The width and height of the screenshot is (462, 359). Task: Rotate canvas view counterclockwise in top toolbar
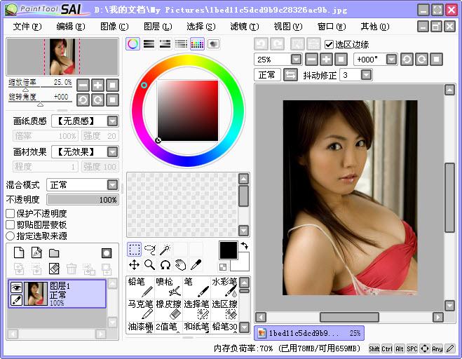(x=407, y=59)
